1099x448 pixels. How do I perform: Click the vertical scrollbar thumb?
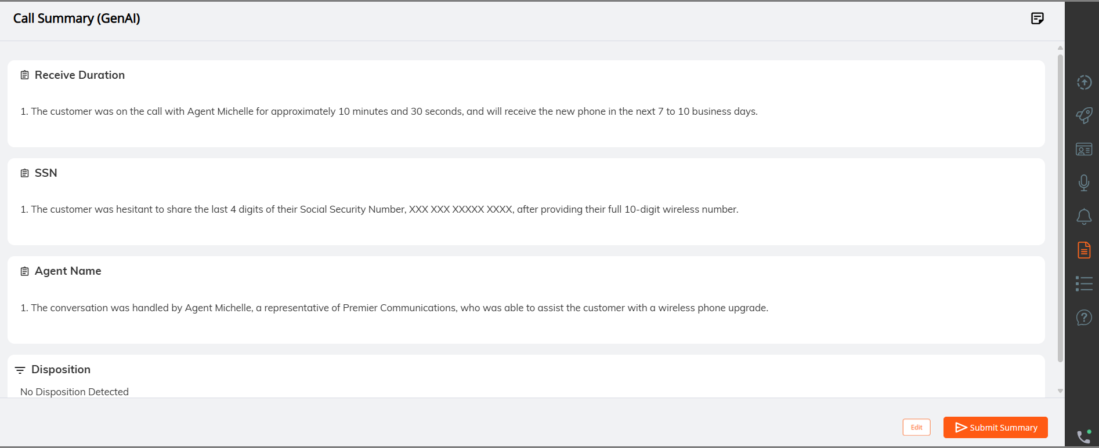[1060, 208]
